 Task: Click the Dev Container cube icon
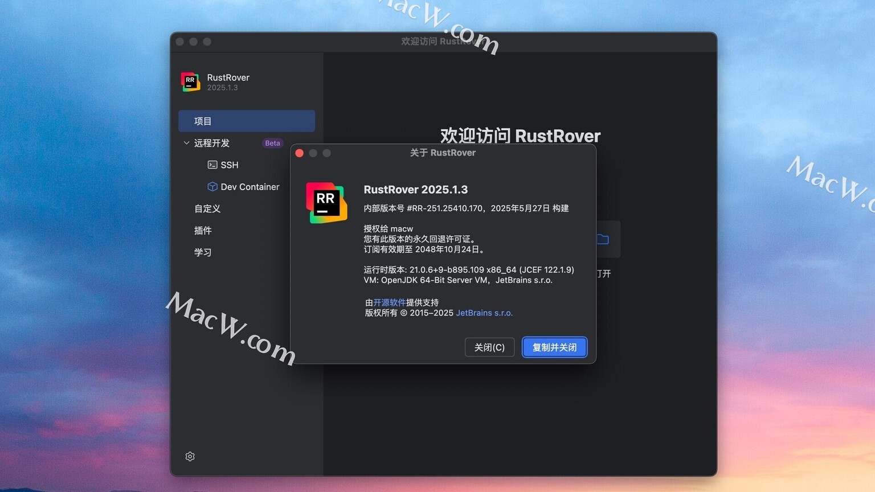pos(212,187)
